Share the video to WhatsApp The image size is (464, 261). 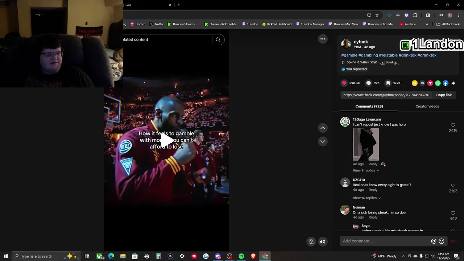(x=438, y=83)
